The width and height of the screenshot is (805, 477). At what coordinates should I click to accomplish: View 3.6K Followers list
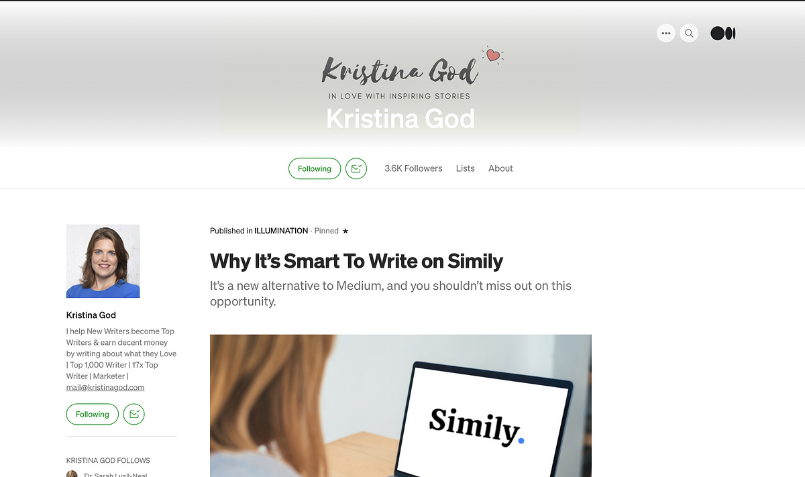[x=413, y=168]
